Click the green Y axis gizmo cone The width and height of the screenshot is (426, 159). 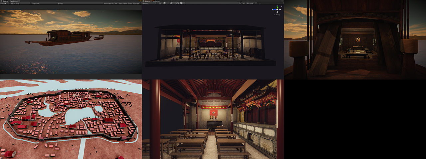[x=277, y=7]
